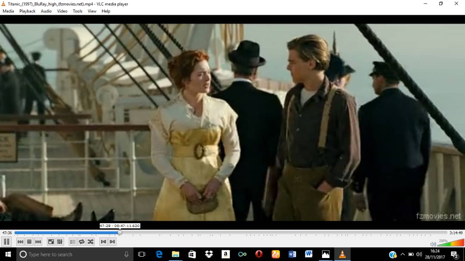Screen dimensions: 465x261
Task: Check battery status tray icon
Action: (x=411, y=254)
